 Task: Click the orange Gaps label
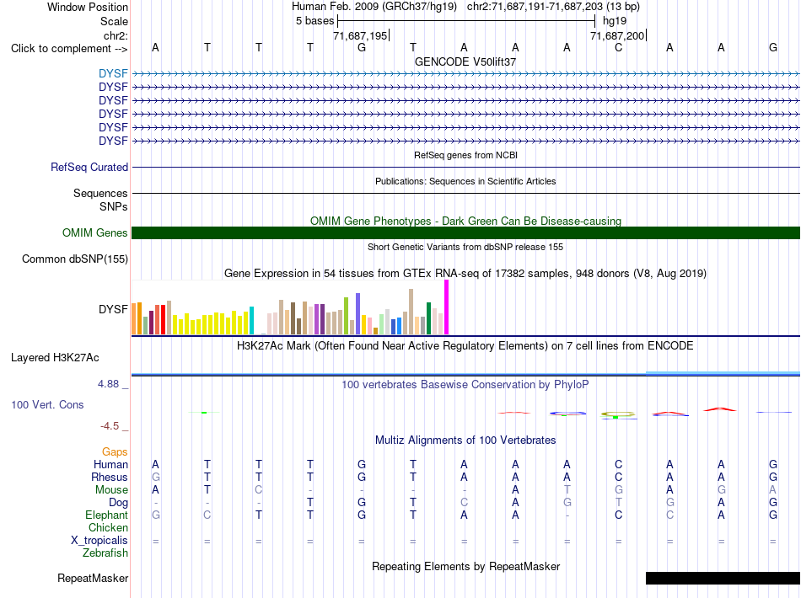pyautogui.click(x=115, y=451)
